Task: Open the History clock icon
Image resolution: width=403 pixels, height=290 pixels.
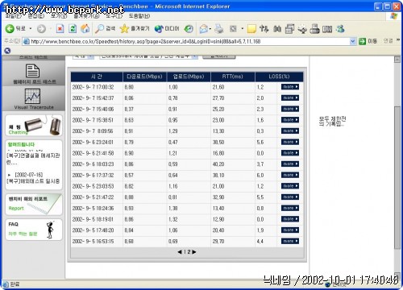Action: point(189,28)
